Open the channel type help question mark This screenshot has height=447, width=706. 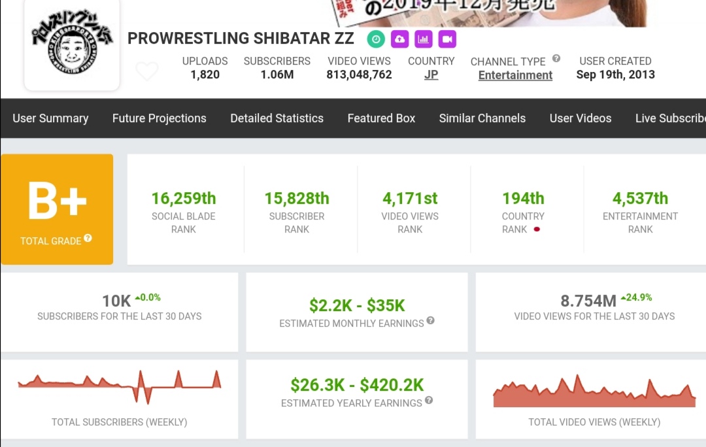[x=556, y=59]
